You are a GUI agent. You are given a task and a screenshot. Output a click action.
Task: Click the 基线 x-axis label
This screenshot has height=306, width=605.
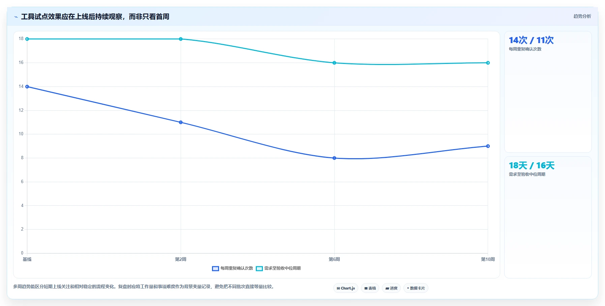tap(27, 259)
